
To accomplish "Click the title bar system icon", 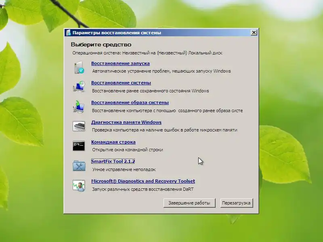I will (x=68, y=33).
